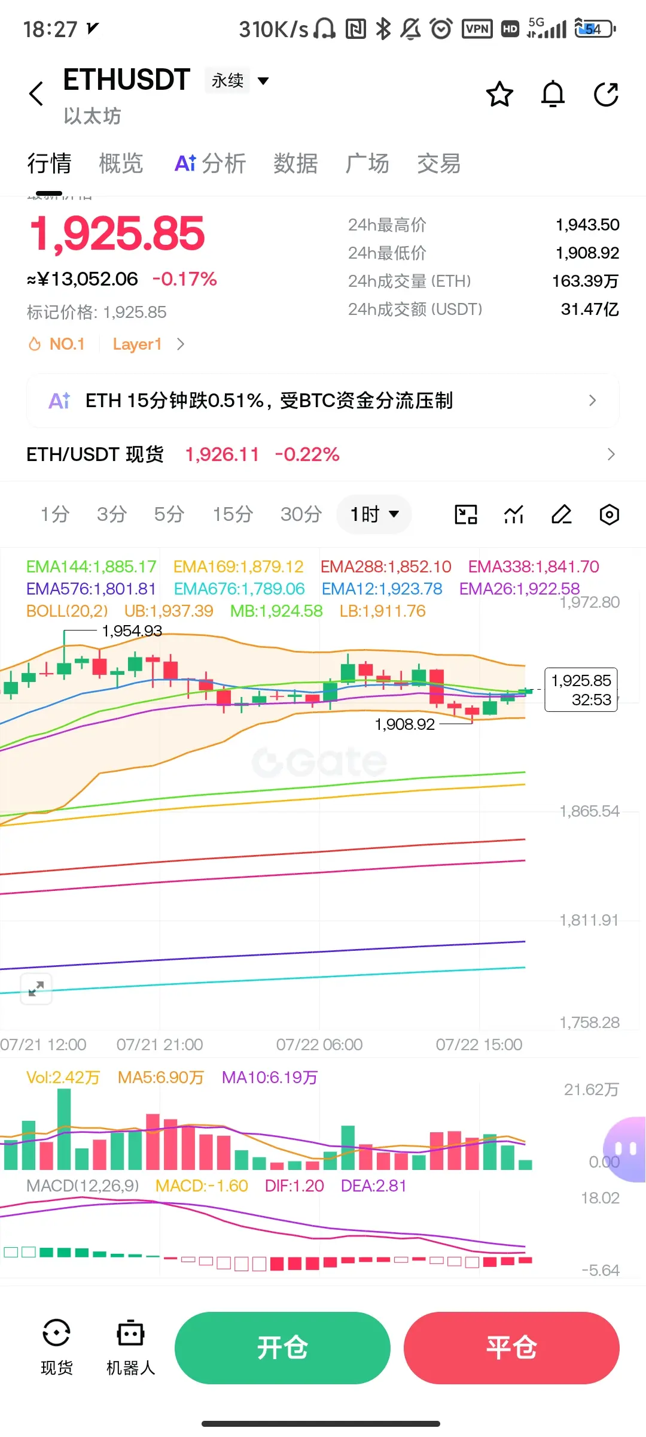Screen dimensions: 646x1437
Task: Select the 1分 chart interval
Action: (55, 514)
